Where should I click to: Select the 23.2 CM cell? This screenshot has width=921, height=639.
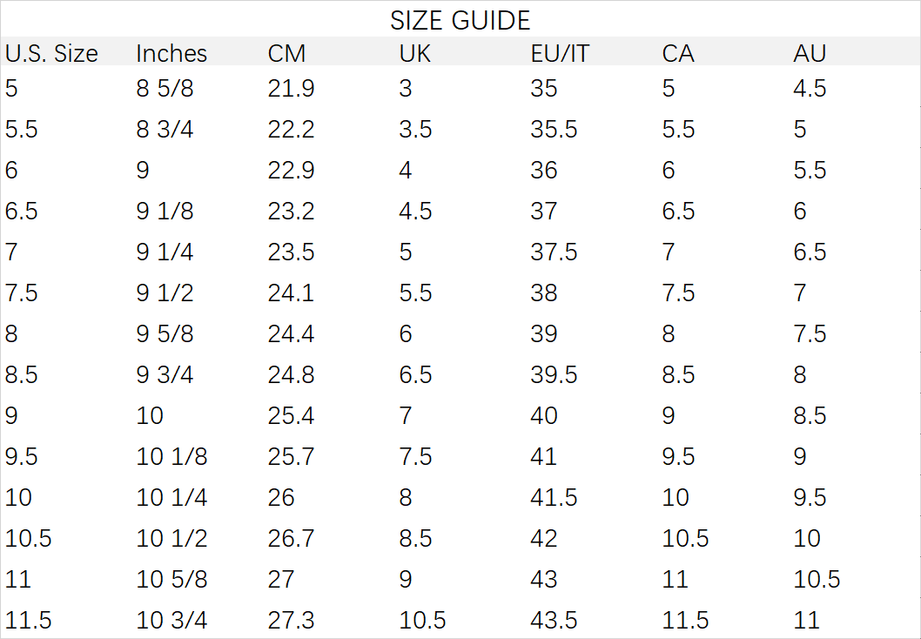[x=291, y=212]
